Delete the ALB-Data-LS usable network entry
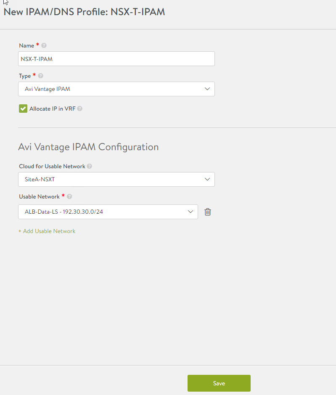Screen dimensions: 336x395 click(207, 212)
